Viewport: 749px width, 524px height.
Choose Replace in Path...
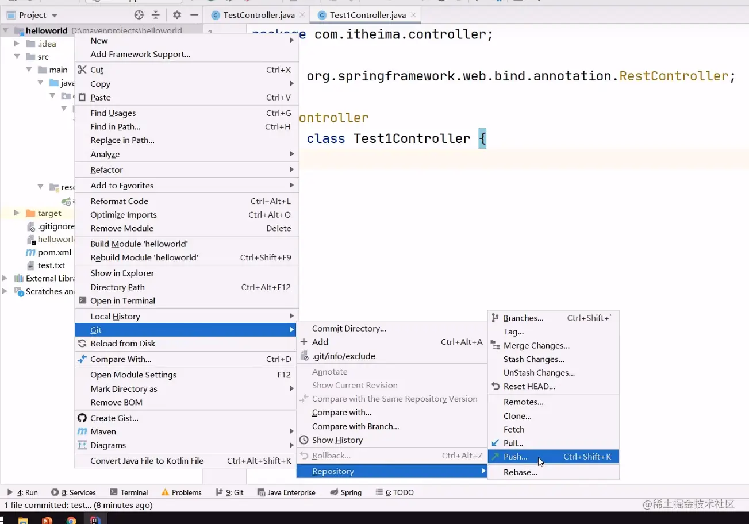pyautogui.click(x=187, y=141)
